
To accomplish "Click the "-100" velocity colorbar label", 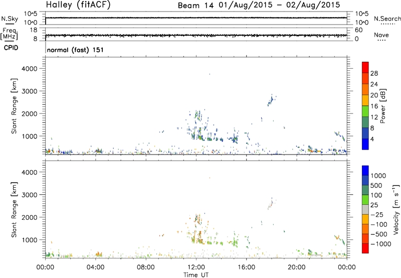I will point(379,224).
